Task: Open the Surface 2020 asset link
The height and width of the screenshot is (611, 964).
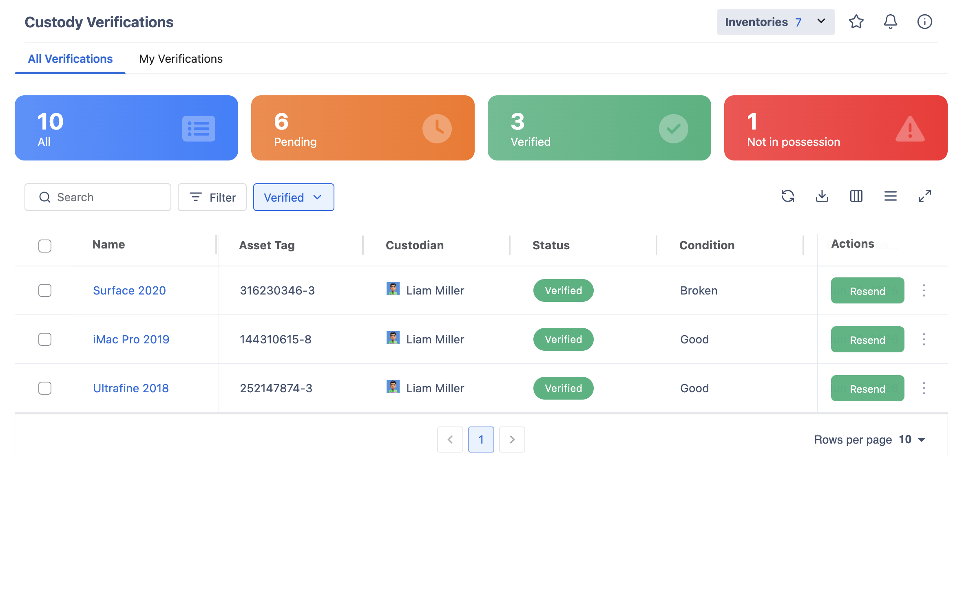Action: point(129,290)
